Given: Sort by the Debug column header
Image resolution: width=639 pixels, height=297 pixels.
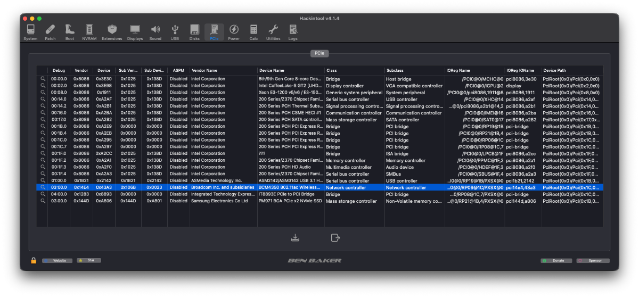Looking at the screenshot, I should coord(59,70).
